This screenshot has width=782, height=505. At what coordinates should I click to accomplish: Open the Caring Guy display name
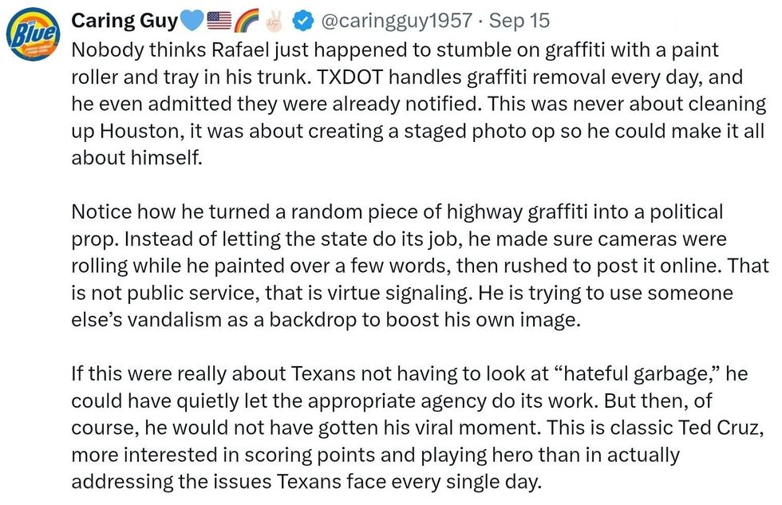124,21
